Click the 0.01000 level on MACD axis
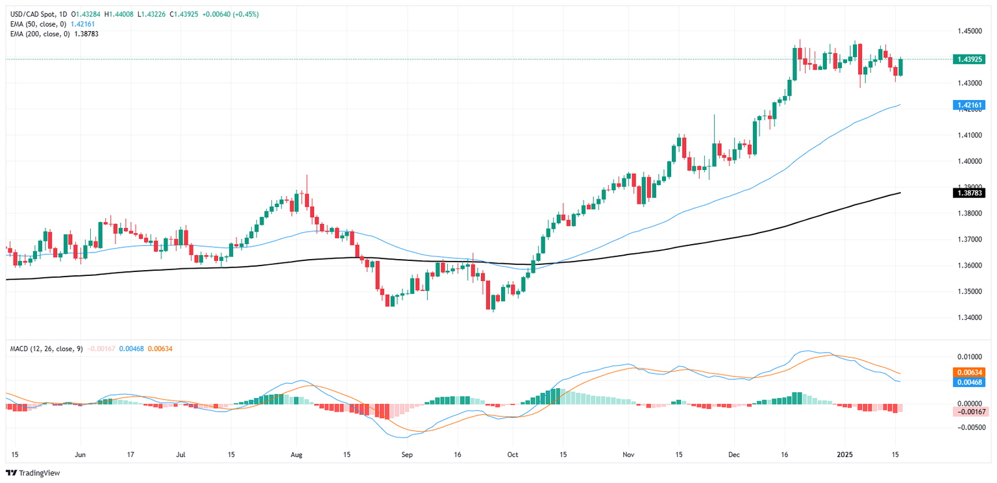This screenshot has height=483, width=997. click(x=968, y=357)
